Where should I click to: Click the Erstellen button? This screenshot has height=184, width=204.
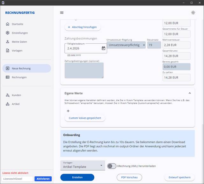coord(77,177)
